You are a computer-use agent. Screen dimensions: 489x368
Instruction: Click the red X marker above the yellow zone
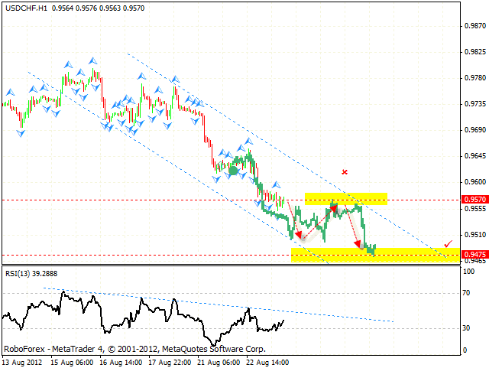point(345,172)
